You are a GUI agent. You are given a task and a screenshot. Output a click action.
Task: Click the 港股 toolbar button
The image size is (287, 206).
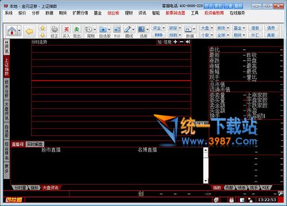[255, 28]
